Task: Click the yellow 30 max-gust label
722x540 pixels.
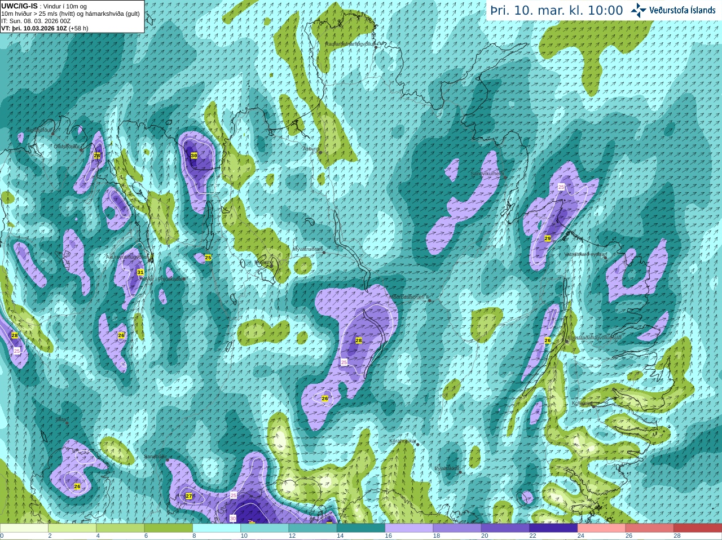Action: click(194, 156)
